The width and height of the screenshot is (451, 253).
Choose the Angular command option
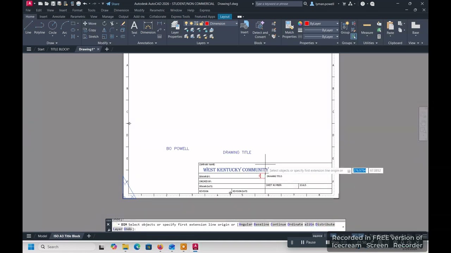[x=246, y=224]
